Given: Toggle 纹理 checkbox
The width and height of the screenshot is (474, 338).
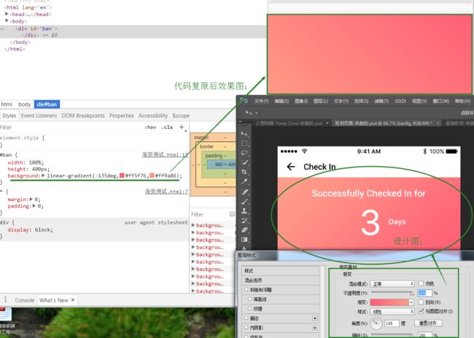Looking at the screenshot, I should pyautogui.click(x=249, y=308).
